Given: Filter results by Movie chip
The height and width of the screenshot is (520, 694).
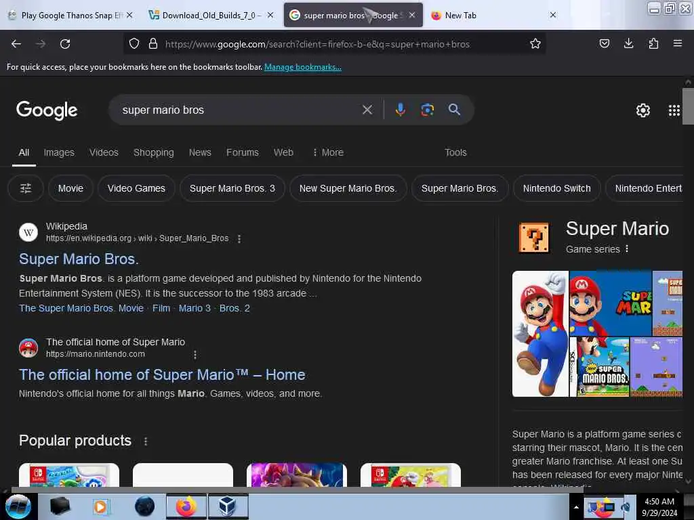Looking at the screenshot, I should click(70, 188).
